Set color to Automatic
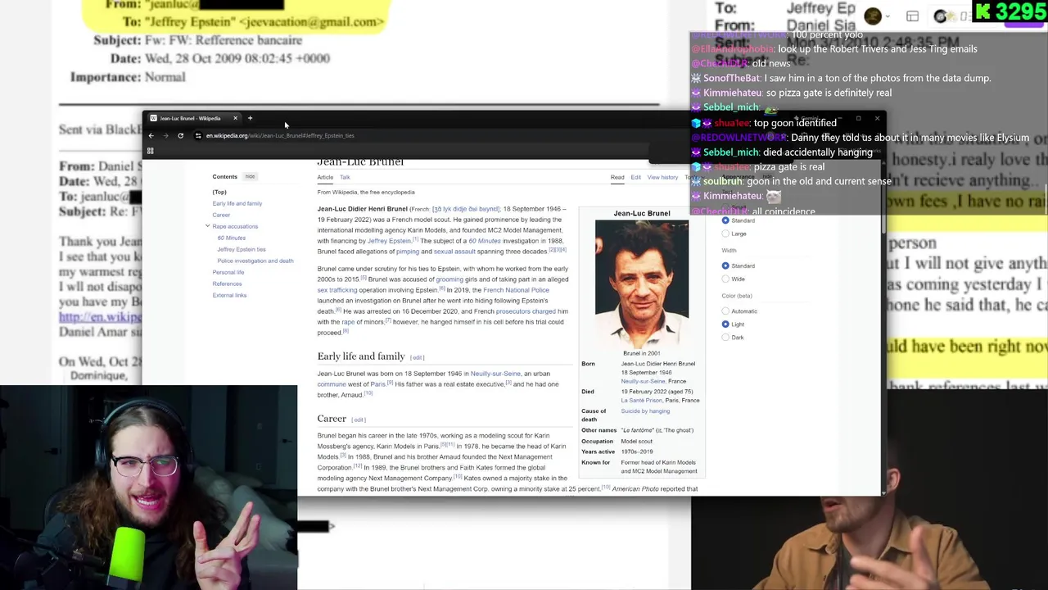The image size is (1048, 590). 725,311
